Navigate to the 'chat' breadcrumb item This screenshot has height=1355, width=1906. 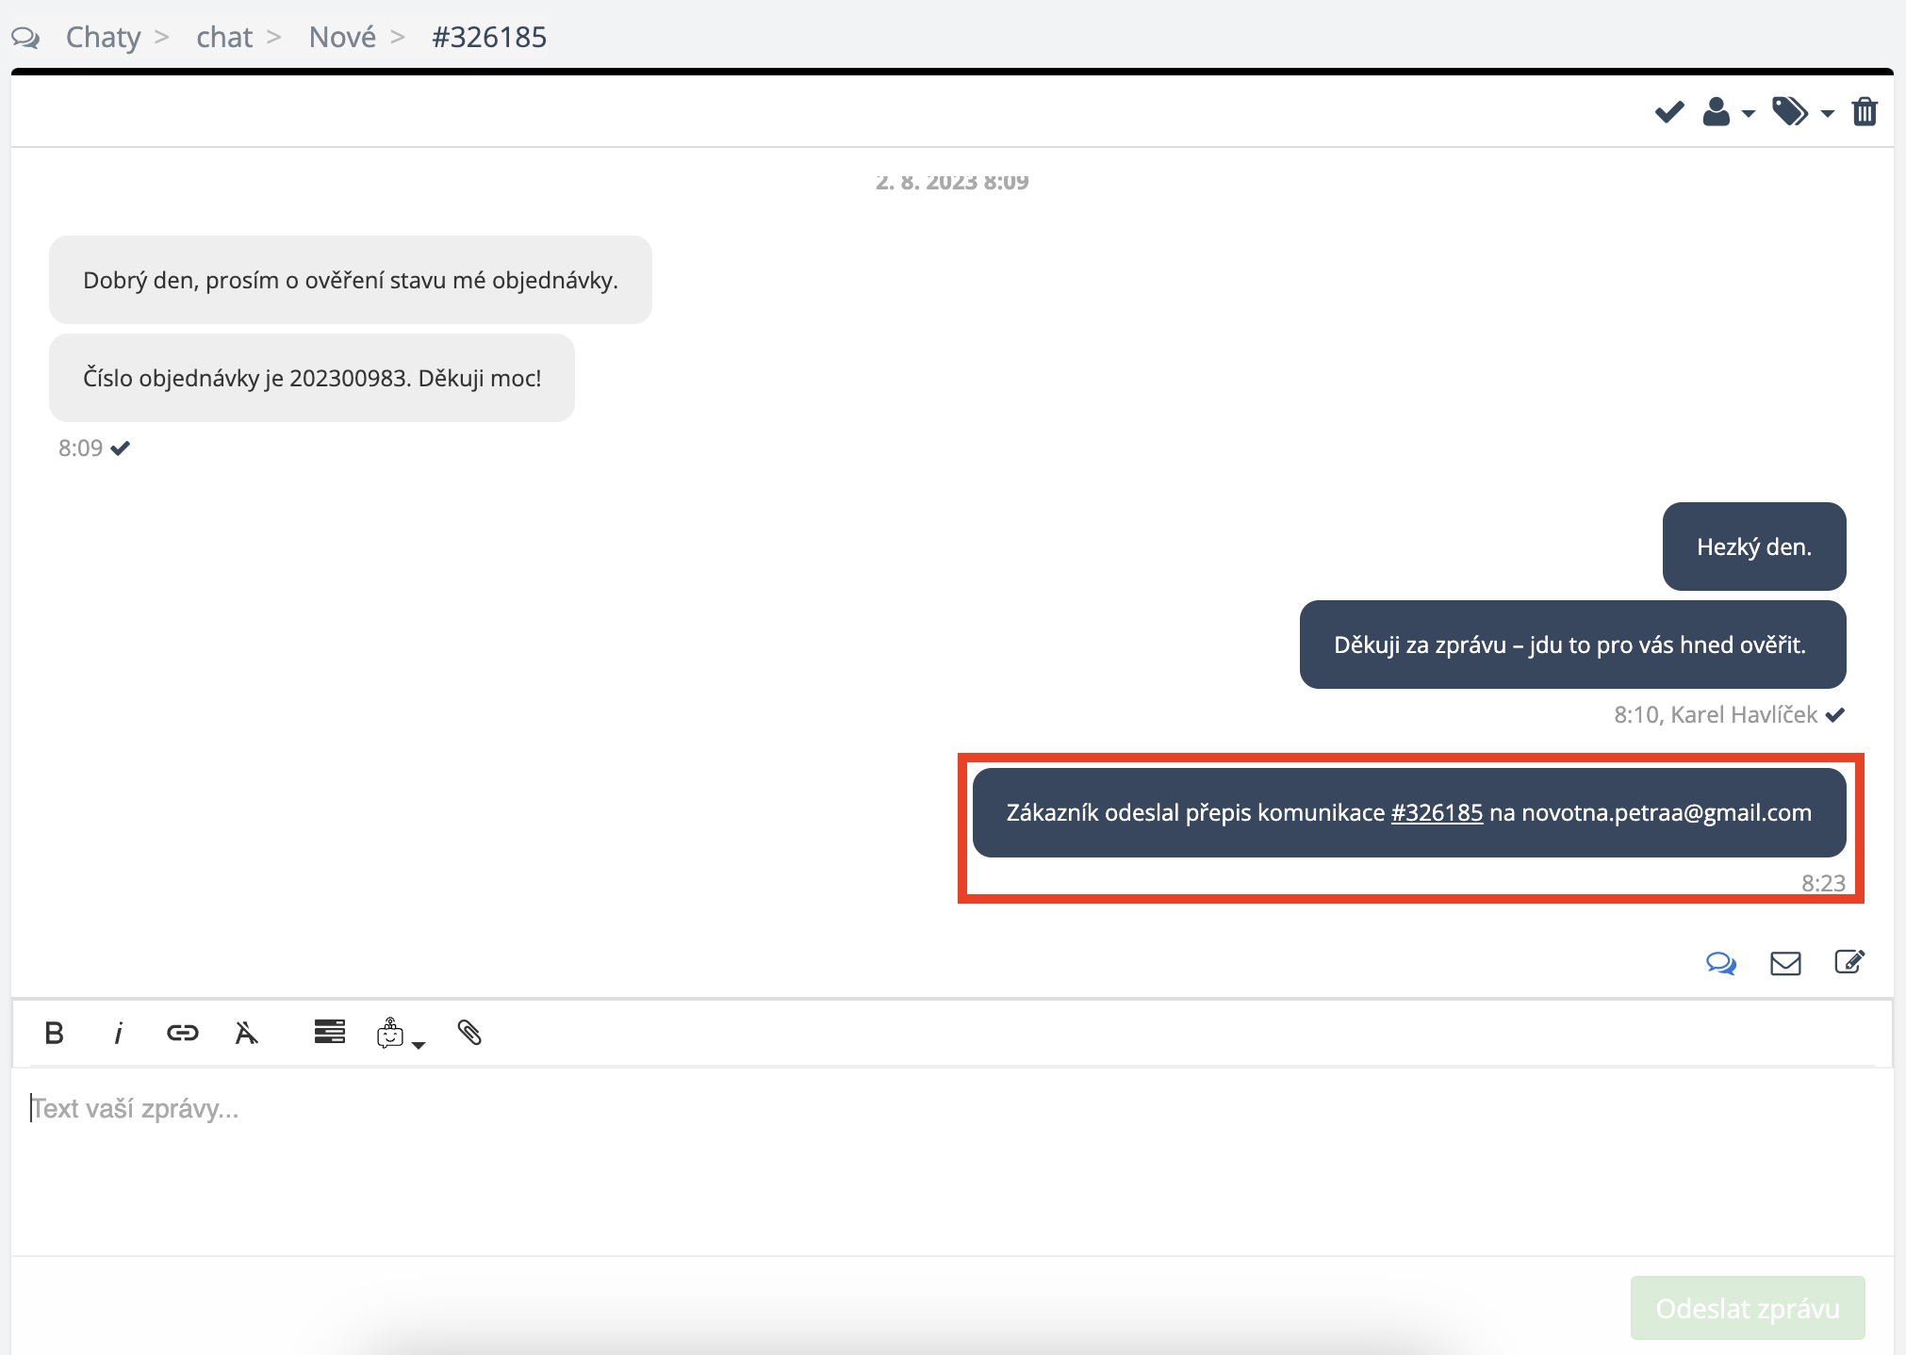click(224, 37)
